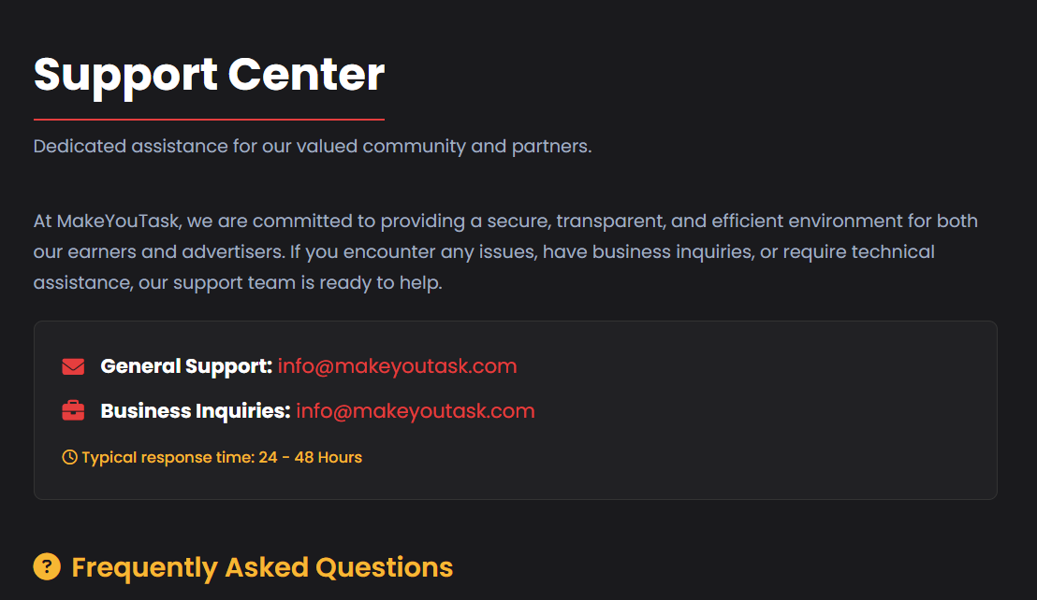Click the Support Center page heading
Viewport: 1037px width, 600px height.
click(x=209, y=75)
